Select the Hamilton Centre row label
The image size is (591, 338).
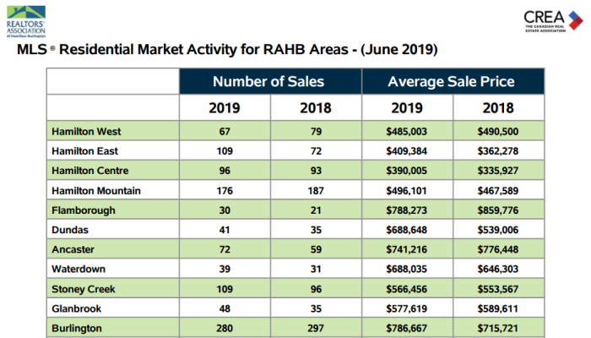pyautogui.click(x=89, y=171)
